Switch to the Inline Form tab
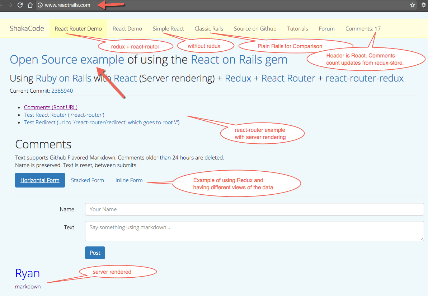Viewport: 428px width, 296px height. point(129,180)
